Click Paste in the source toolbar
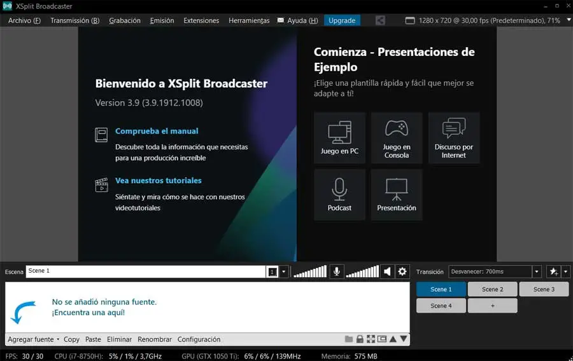The width and height of the screenshot is (573, 361). (93, 339)
